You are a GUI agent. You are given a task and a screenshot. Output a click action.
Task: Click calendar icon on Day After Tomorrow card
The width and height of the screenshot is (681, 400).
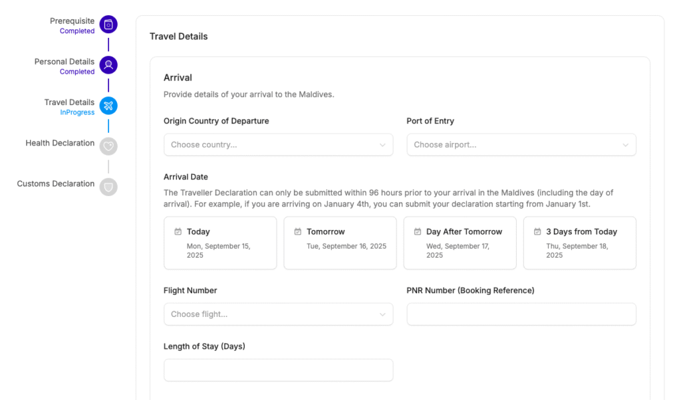418,232
